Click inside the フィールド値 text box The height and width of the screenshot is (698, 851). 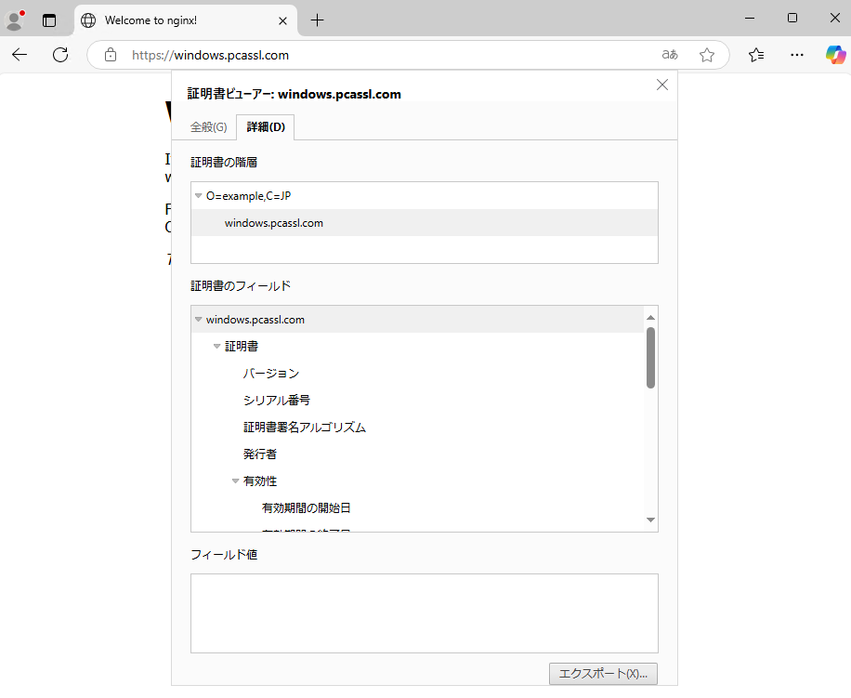pos(425,613)
